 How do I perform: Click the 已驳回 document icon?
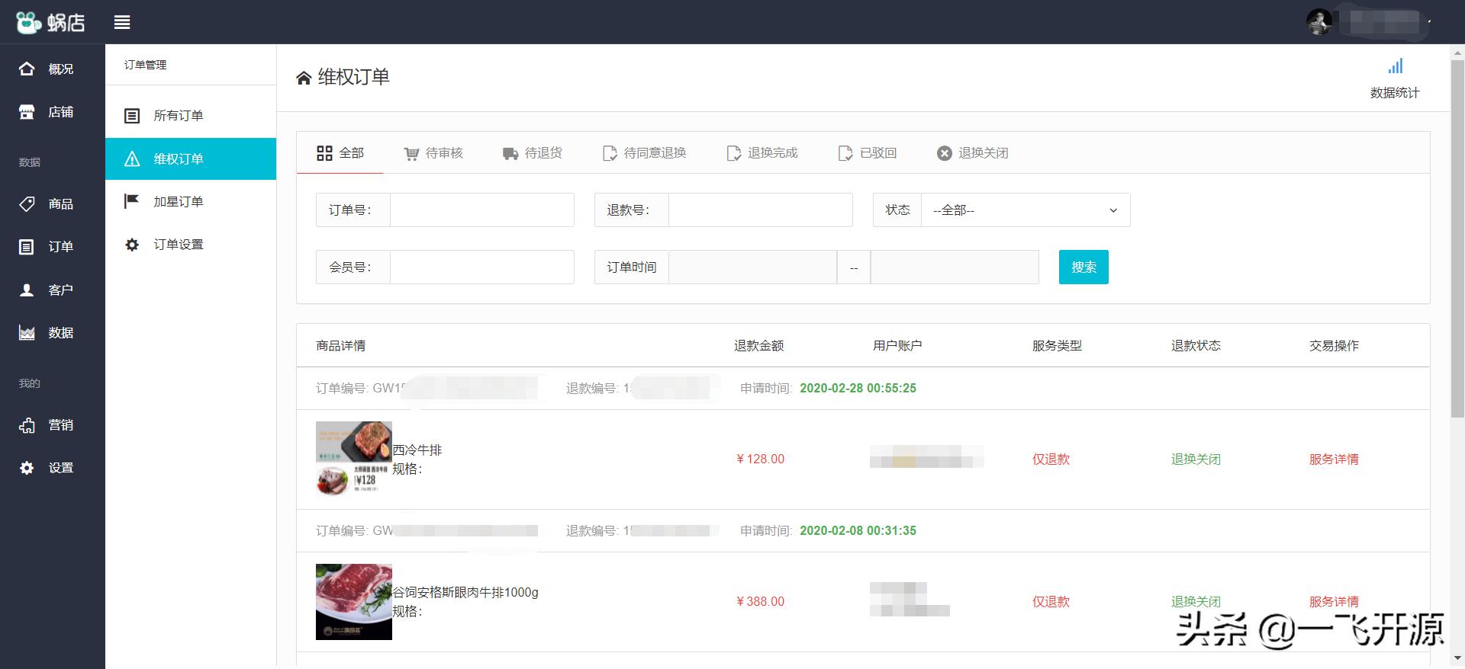tap(845, 154)
